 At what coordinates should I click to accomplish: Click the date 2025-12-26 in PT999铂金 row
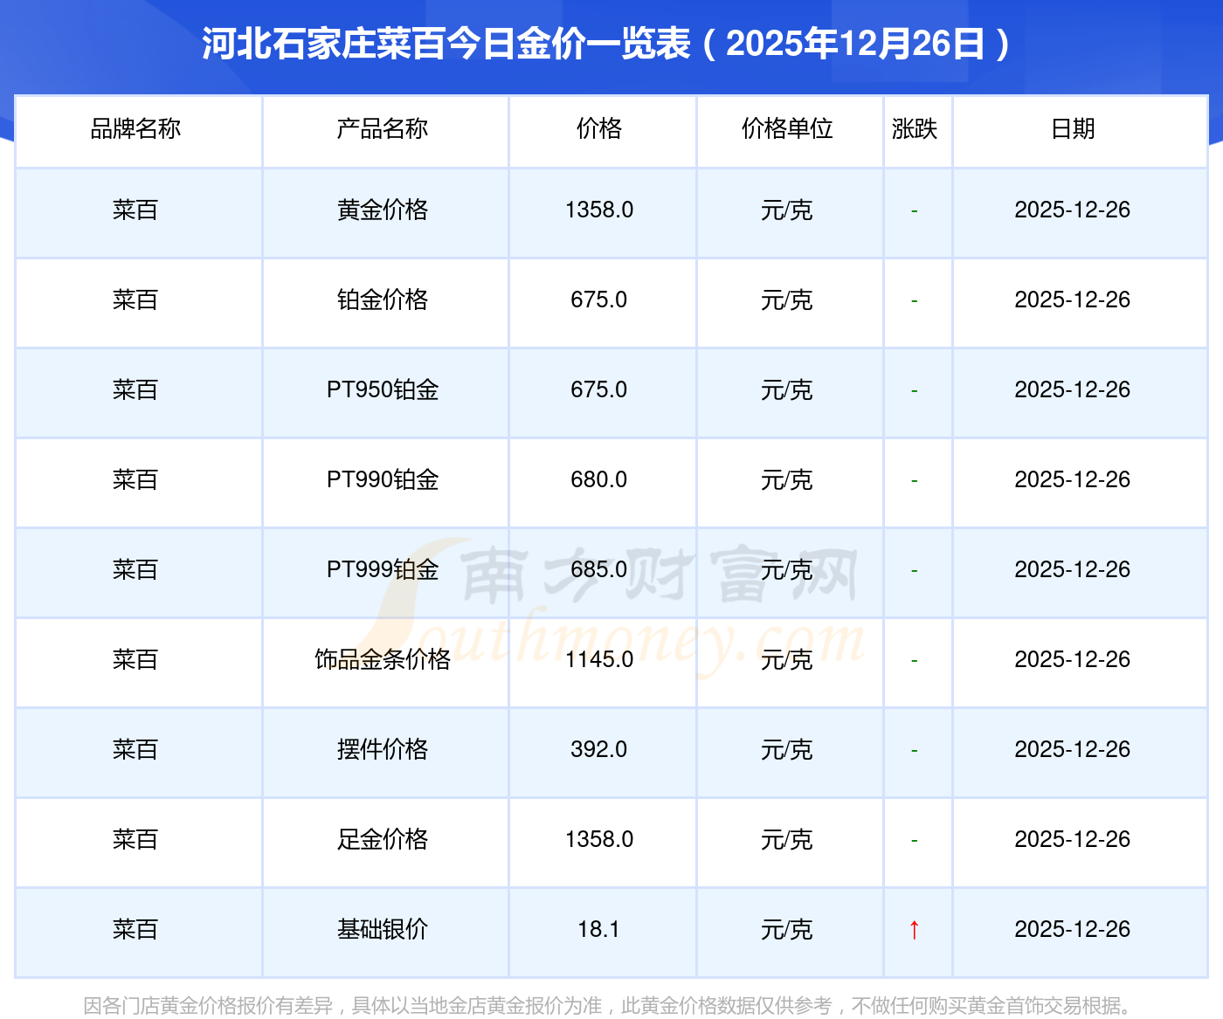[x=1073, y=570]
